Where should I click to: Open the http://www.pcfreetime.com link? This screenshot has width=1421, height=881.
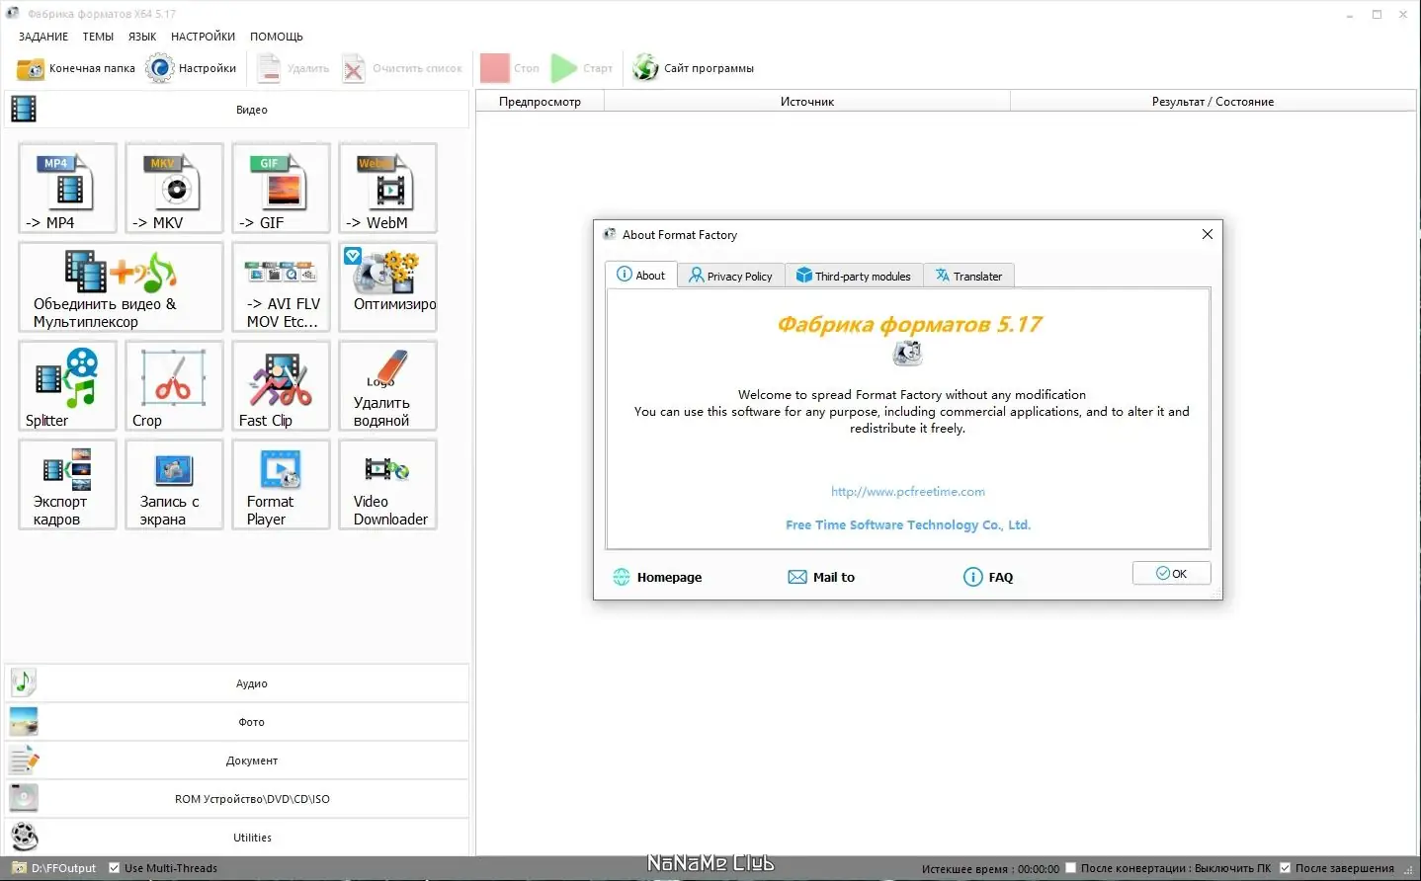(908, 492)
